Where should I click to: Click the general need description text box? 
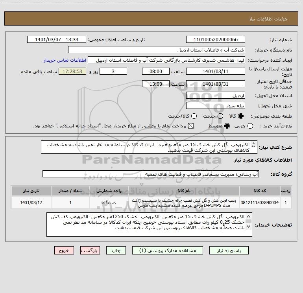pyautogui.click(x=149, y=147)
